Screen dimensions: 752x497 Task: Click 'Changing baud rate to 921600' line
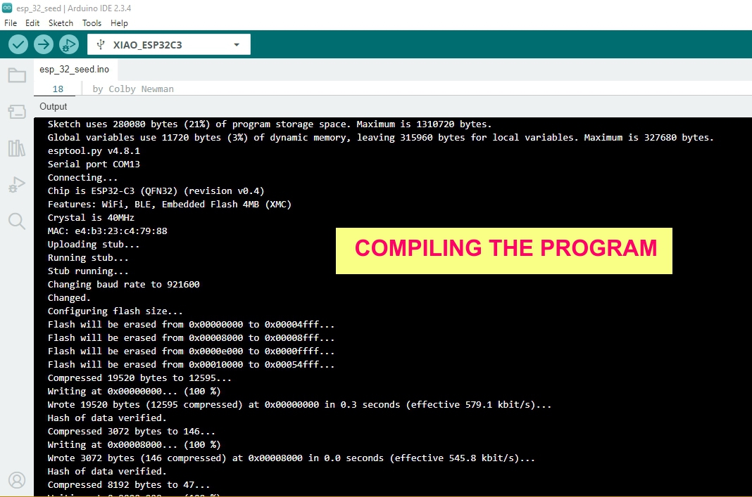coord(123,285)
